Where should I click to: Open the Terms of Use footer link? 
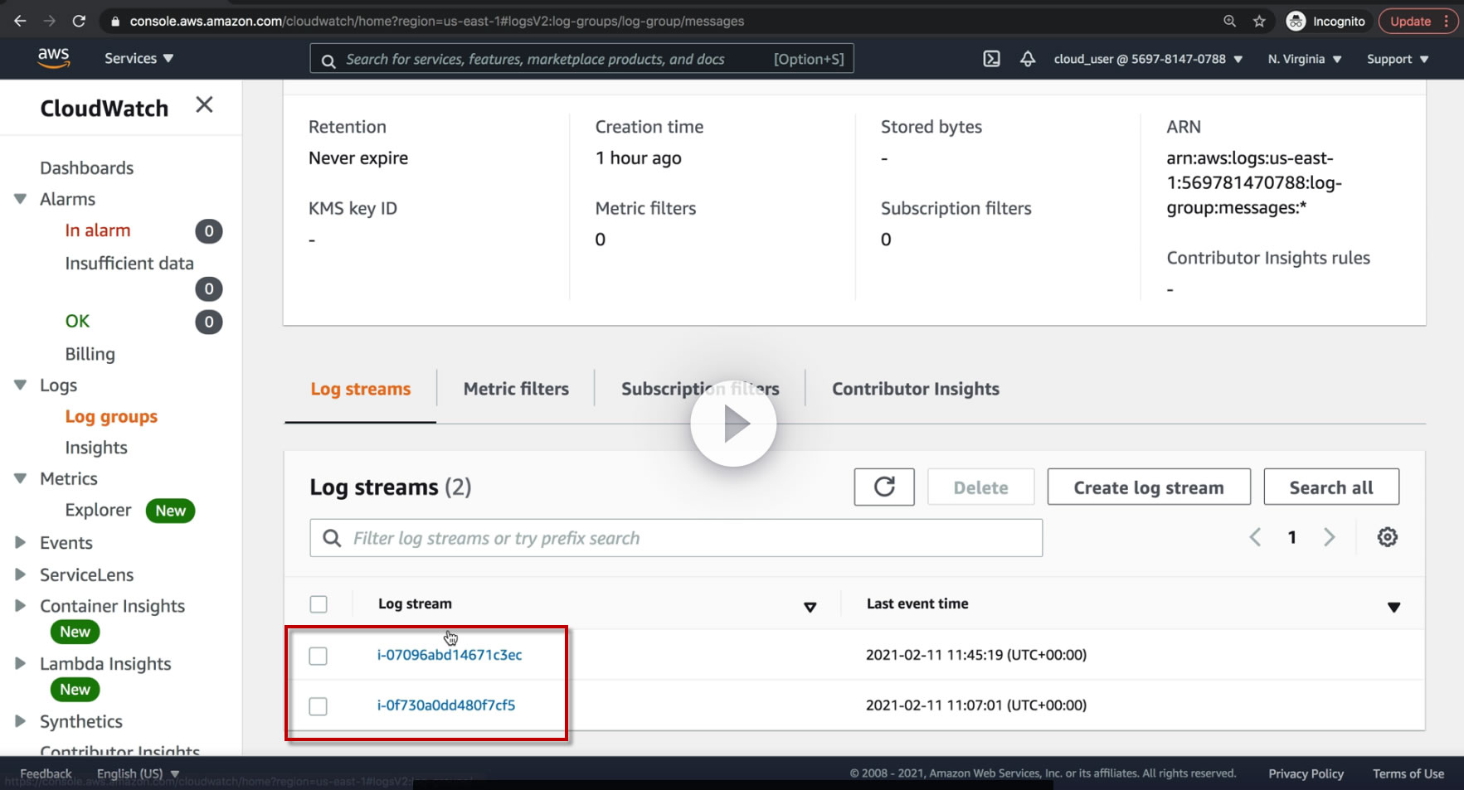(1408, 773)
